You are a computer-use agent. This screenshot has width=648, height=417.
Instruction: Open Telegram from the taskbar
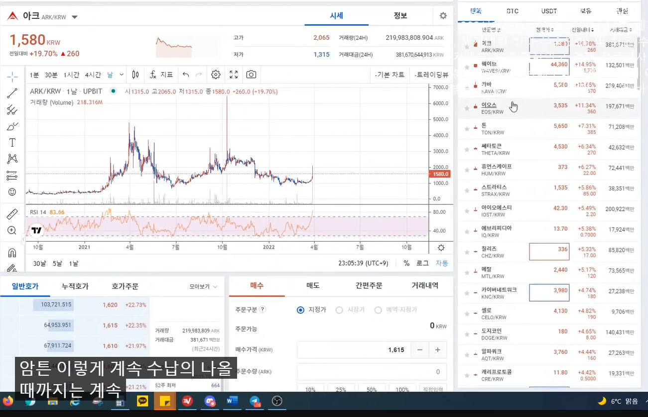255,401
